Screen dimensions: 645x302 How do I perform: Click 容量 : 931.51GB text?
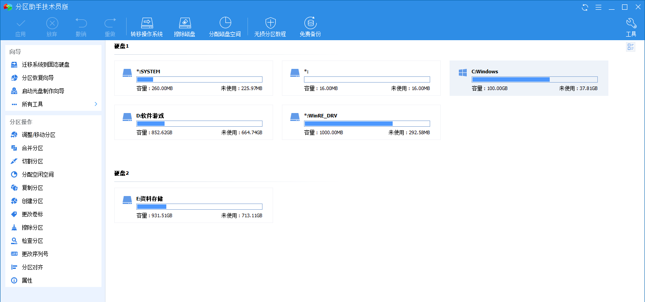(154, 215)
